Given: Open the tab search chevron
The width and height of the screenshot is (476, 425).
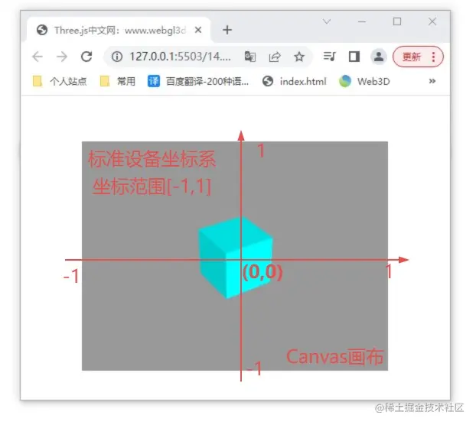Looking at the screenshot, I should (327, 21).
